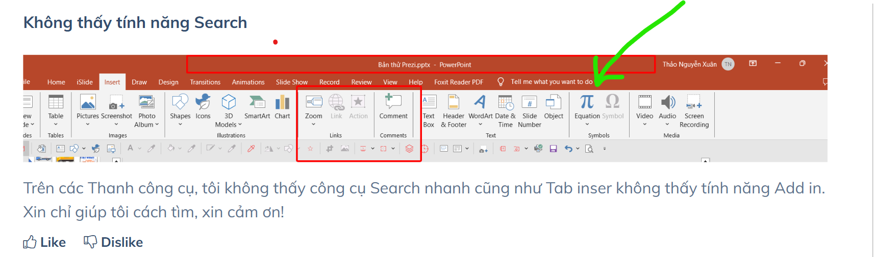Open the Animations tab
Screen dimensions: 875x257
tap(248, 82)
